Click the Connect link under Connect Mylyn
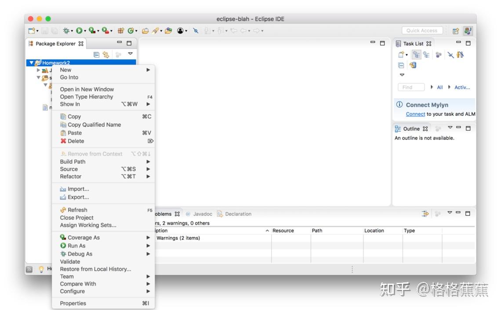Viewport: 501px width, 310px height. coord(415,114)
